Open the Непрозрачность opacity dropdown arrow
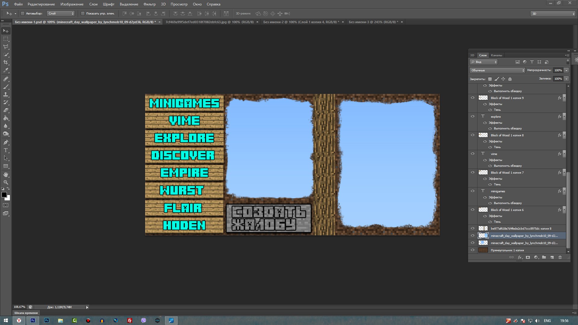Image resolution: width=578 pixels, height=325 pixels. click(566, 70)
